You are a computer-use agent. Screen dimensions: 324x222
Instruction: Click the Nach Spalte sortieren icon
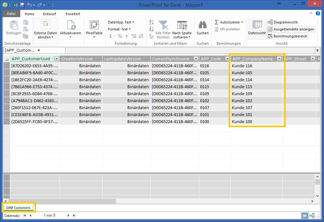pyautogui.click(x=182, y=26)
